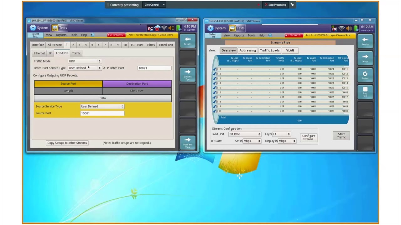Click cloud with red X icon in left window

[157, 28]
